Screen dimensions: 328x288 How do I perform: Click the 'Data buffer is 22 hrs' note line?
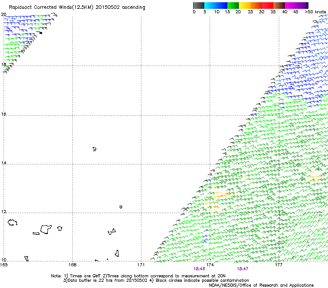(156, 280)
